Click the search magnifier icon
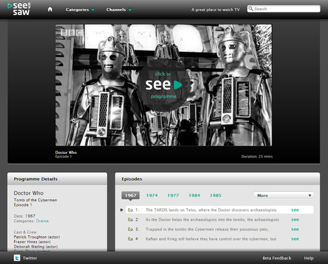 click(251, 9)
